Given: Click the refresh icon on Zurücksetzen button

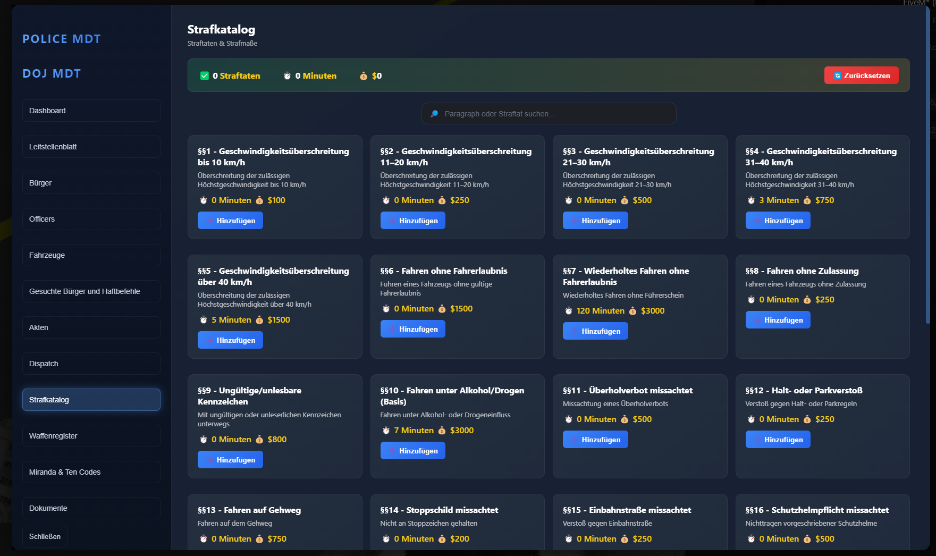Looking at the screenshot, I should point(838,75).
